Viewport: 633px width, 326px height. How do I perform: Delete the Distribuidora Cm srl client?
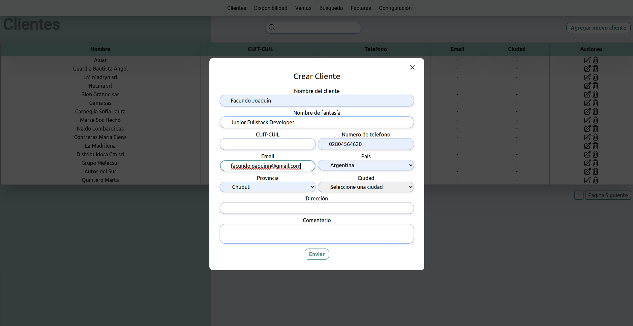(x=595, y=154)
